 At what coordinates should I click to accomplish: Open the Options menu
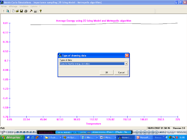pyautogui.click(x=34, y=6)
